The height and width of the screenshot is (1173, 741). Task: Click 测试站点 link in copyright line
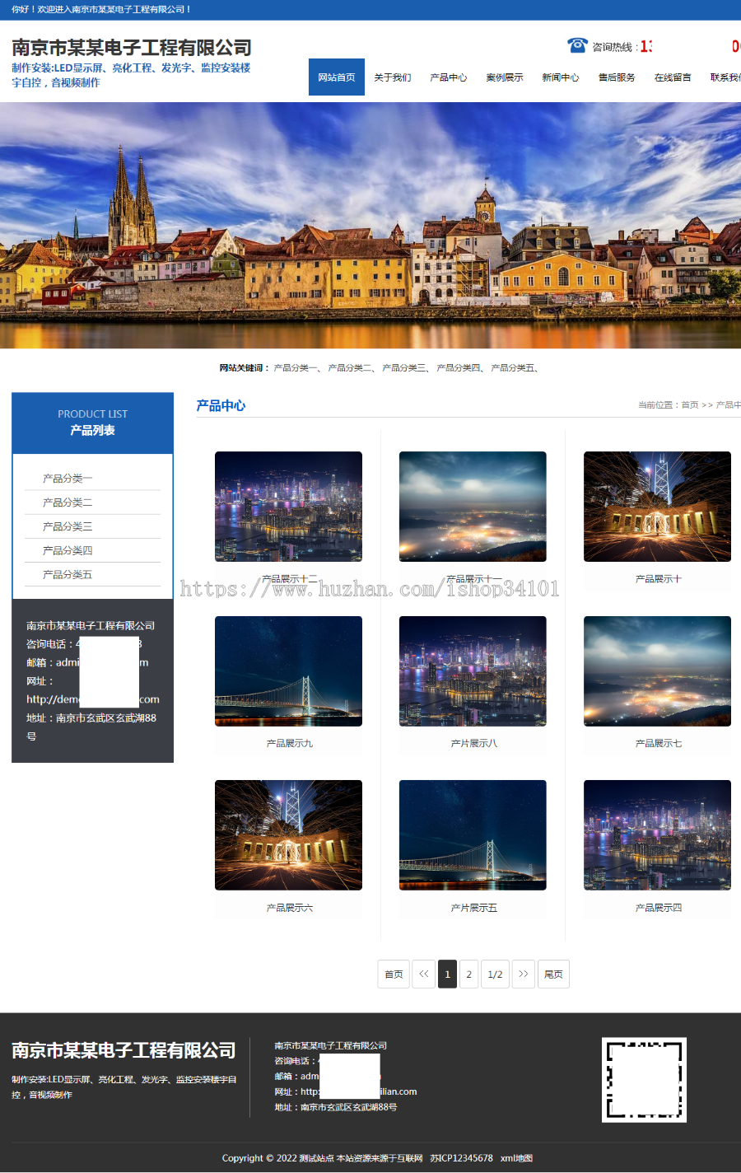(316, 1158)
